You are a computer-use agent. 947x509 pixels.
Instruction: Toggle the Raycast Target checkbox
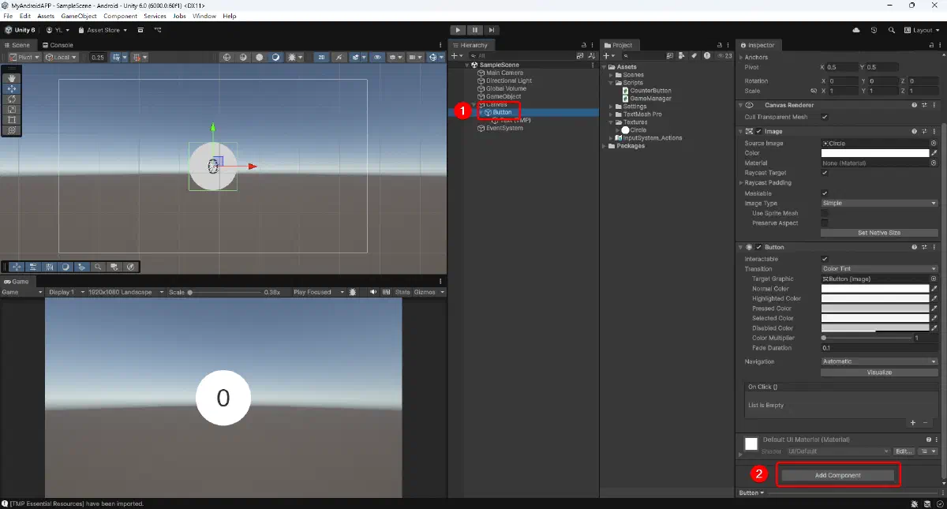[x=825, y=173]
